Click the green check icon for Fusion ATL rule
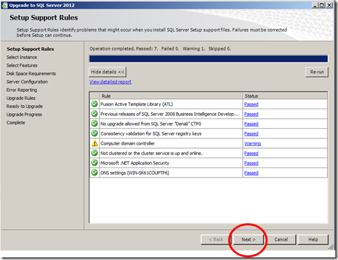The height and width of the screenshot is (260, 338). (x=95, y=104)
